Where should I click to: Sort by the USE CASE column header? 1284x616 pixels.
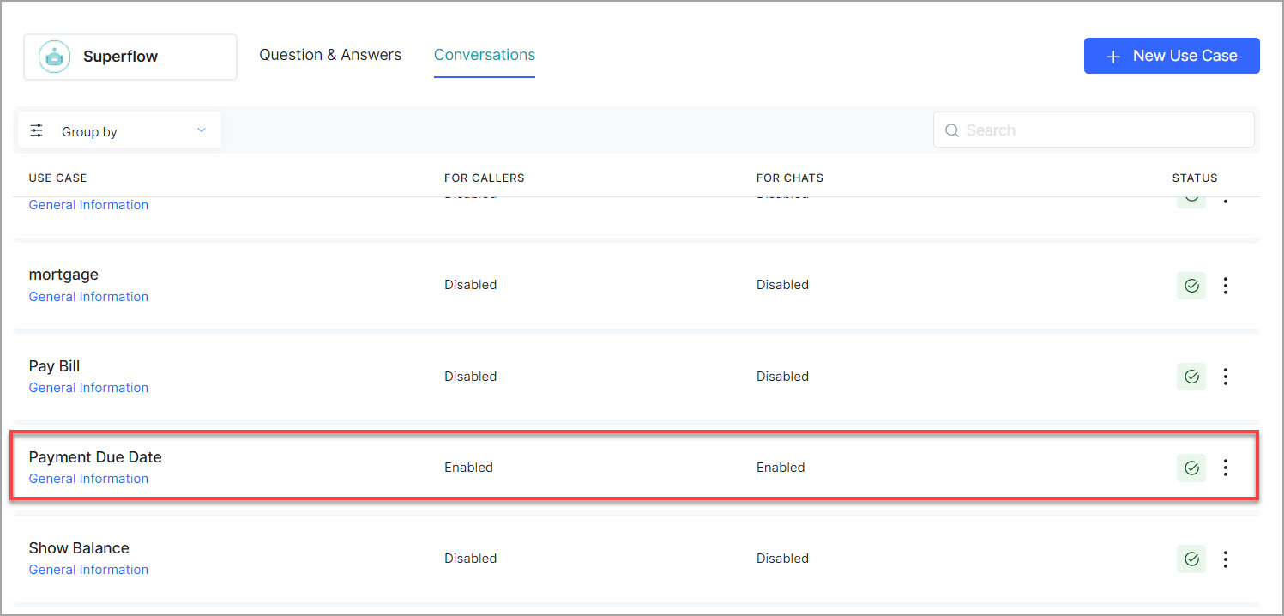tap(57, 178)
